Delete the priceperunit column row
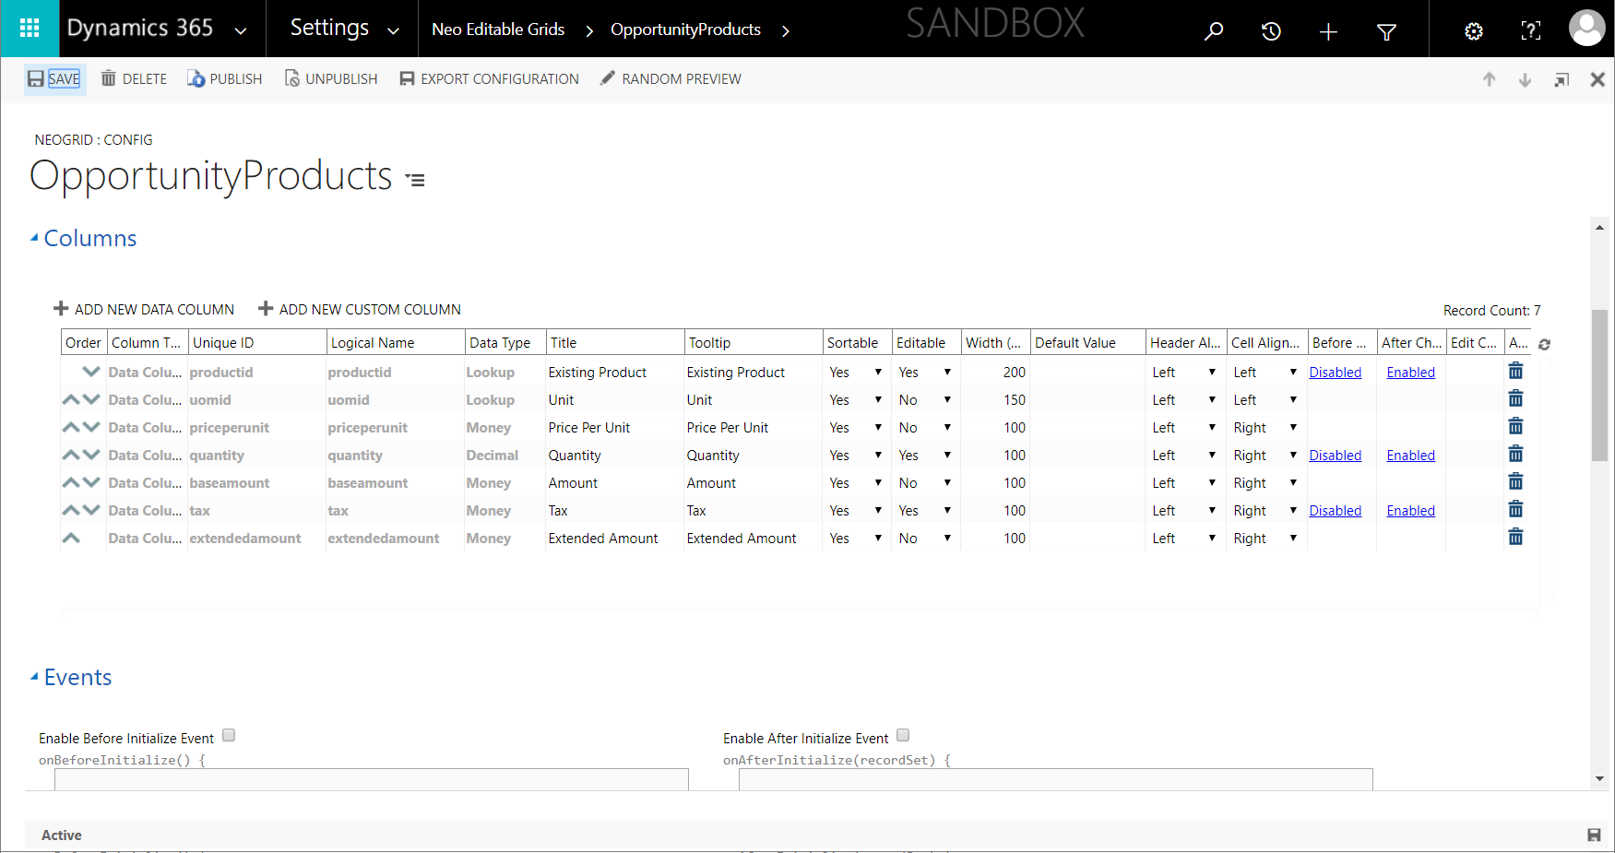 pyautogui.click(x=1515, y=427)
